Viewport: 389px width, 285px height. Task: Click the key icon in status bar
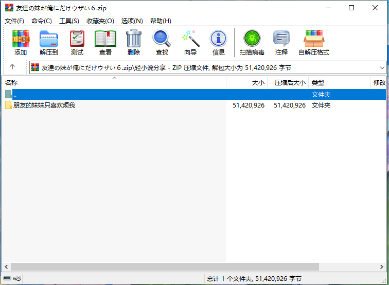click(17, 278)
